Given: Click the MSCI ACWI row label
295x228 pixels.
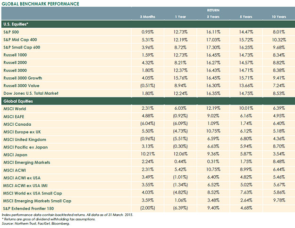Looking at the screenshot, I should 15,171.
